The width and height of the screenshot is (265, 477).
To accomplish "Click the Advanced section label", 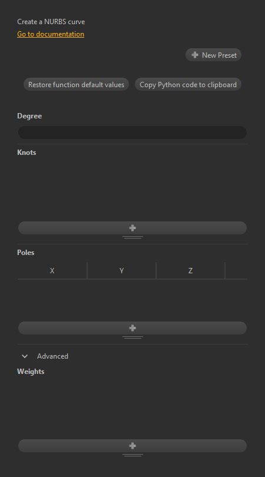I will point(52,356).
